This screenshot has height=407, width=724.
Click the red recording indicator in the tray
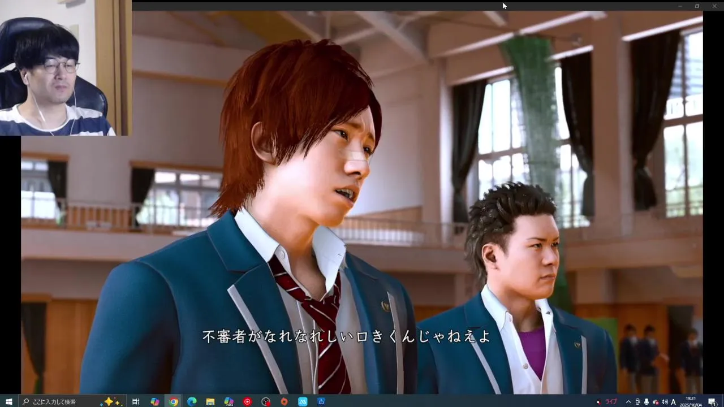[599, 402]
